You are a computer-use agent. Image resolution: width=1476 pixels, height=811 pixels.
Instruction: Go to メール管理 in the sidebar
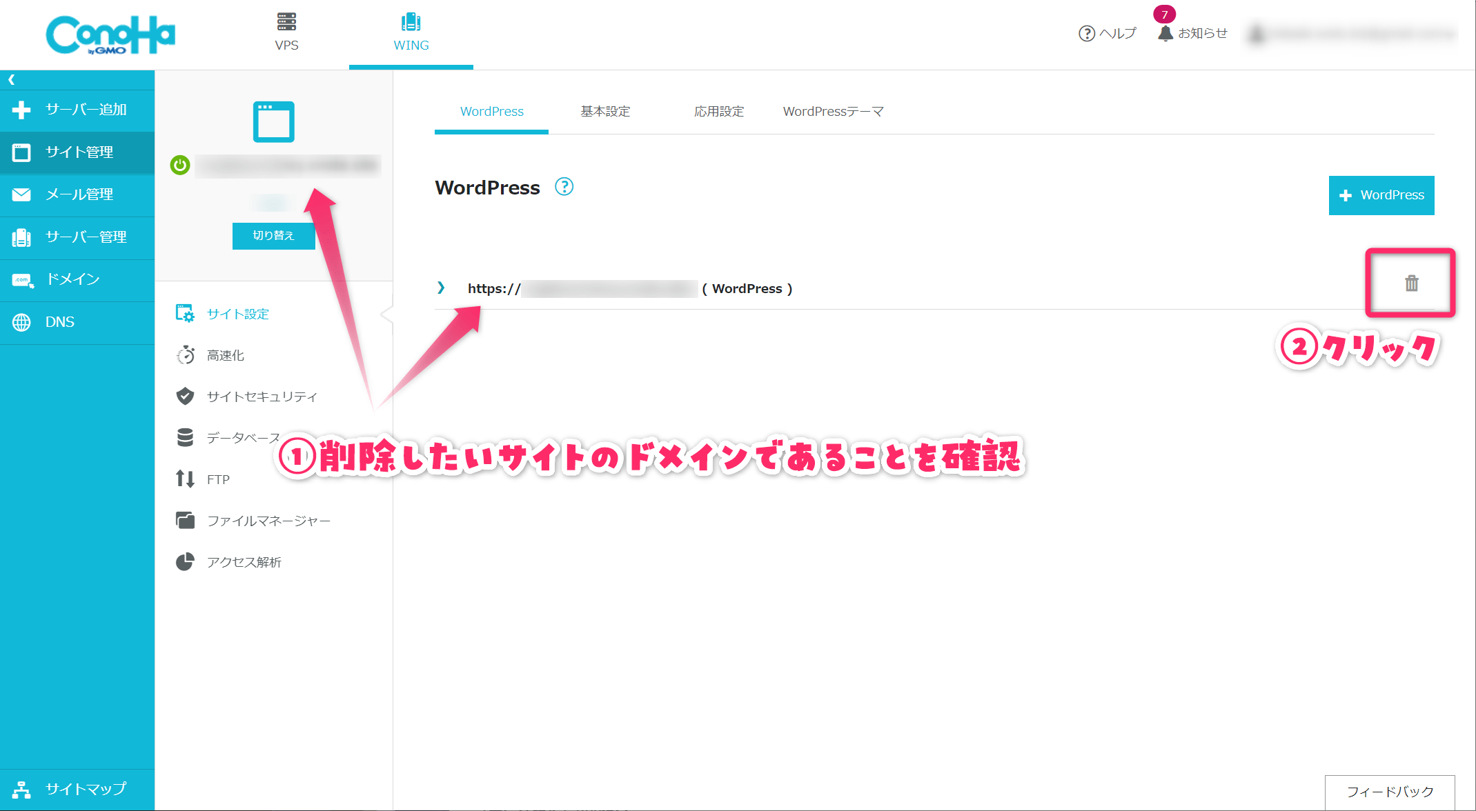[x=78, y=194]
